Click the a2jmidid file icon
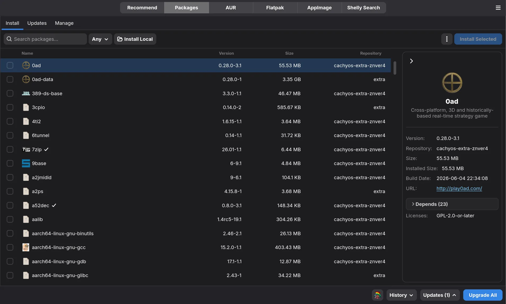Viewport: 506px width, 304px height. click(26, 177)
